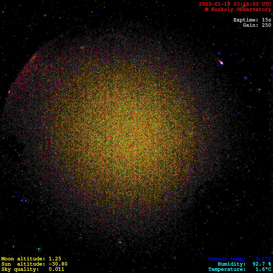Click the 2023-01-18 03:16:00 UTC timestamp
The height and width of the screenshot is (273, 273).
[x=235, y=4]
